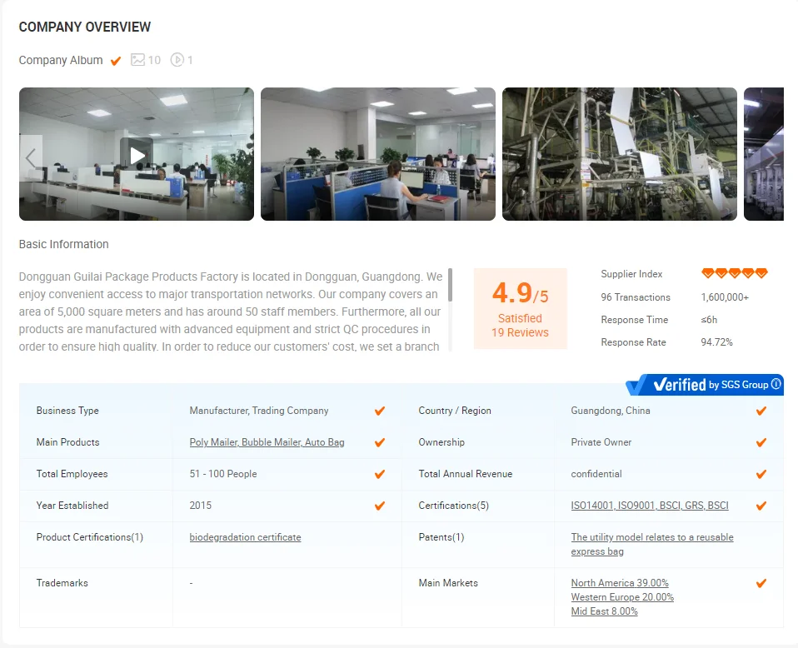Image resolution: width=798 pixels, height=648 pixels.
Task: Show previous album photos with left arrow
Action: 31,157
